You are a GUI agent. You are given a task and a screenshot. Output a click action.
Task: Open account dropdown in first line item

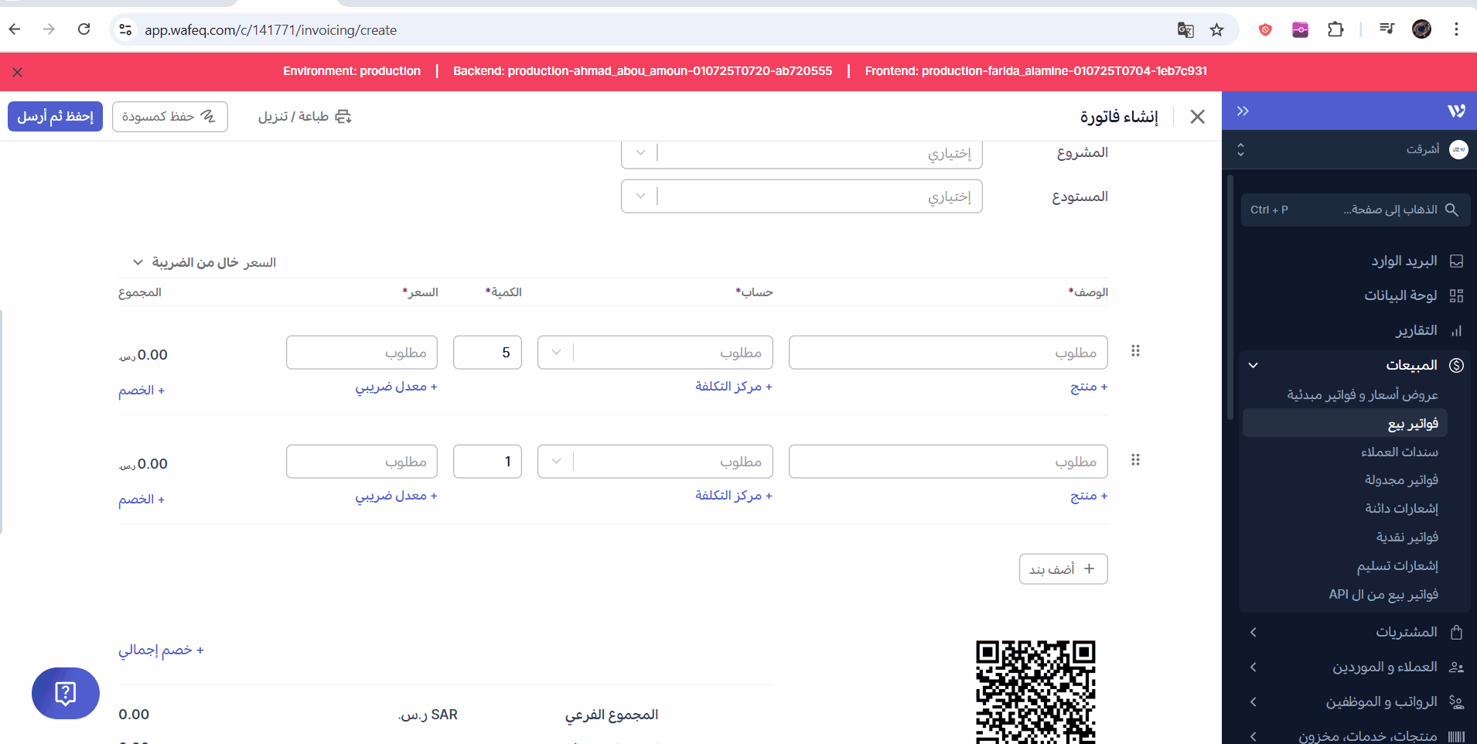[655, 353]
